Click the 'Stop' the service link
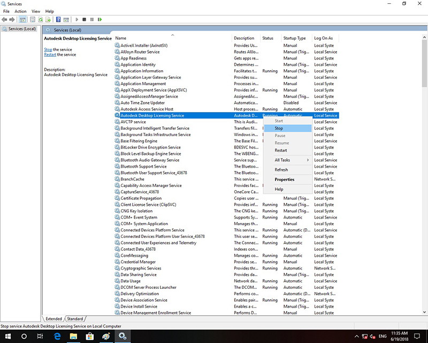428x343 pixels. [x=48, y=49]
